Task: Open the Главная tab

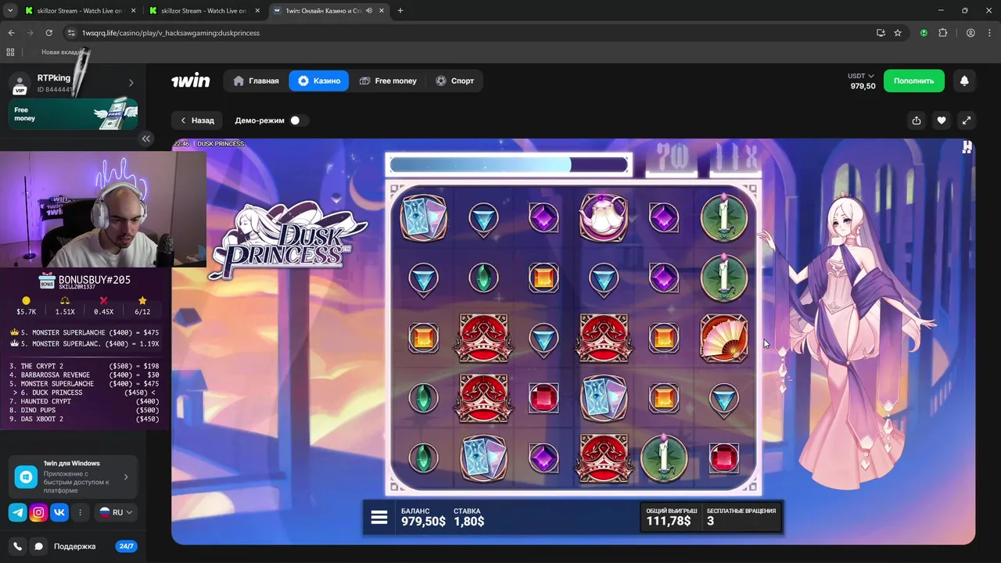Action: coord(256,81)
